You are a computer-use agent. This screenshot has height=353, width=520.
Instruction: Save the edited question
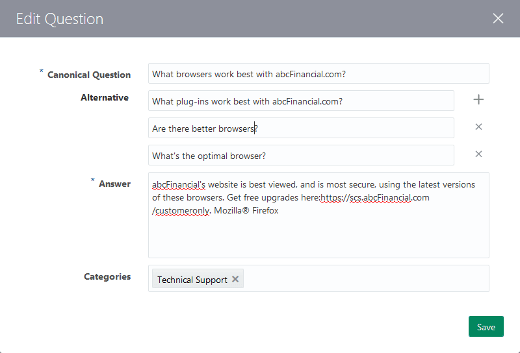coord(486,327)
